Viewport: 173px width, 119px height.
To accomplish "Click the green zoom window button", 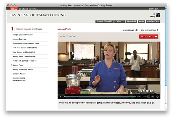I will coord(14,5).
